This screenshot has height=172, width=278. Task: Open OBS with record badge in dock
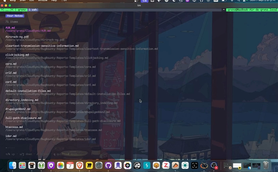tap(214, 166)
